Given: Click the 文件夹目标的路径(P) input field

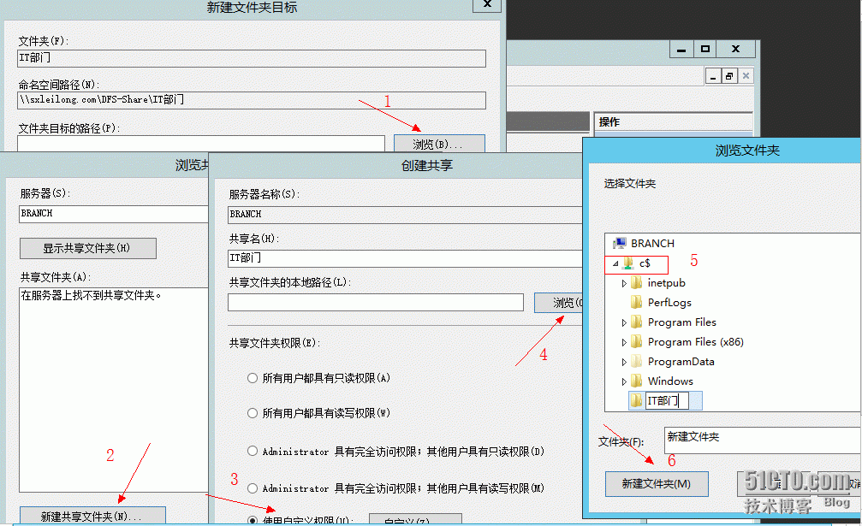Looking at the screenshot, I should coord(201,144).
